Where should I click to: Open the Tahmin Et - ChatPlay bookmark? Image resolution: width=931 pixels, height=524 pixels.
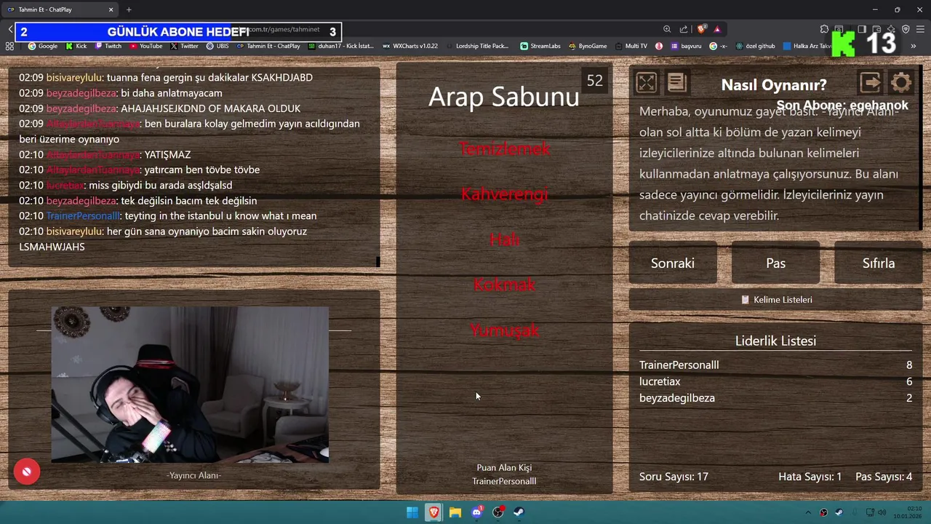click(268, 46)
